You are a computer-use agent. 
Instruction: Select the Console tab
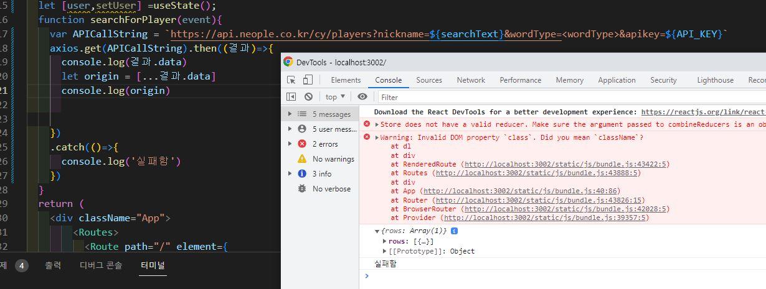389,80
